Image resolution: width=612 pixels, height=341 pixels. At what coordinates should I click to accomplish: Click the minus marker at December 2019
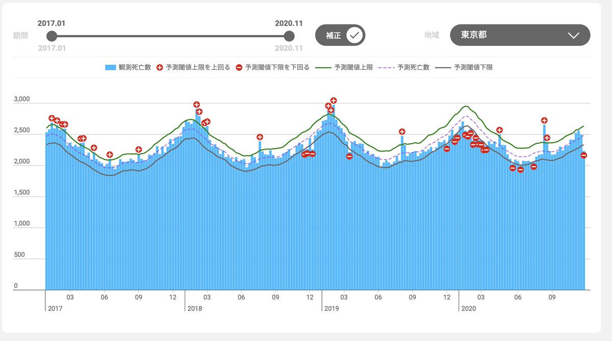[x=447, y=148]
